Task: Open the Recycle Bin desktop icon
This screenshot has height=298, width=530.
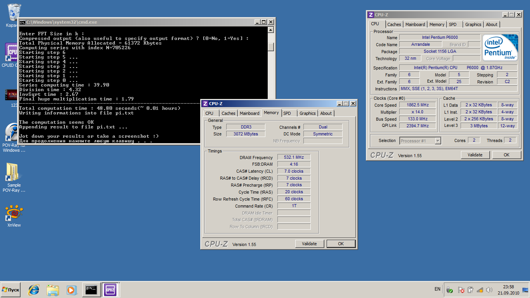Action: coord(14,13)
